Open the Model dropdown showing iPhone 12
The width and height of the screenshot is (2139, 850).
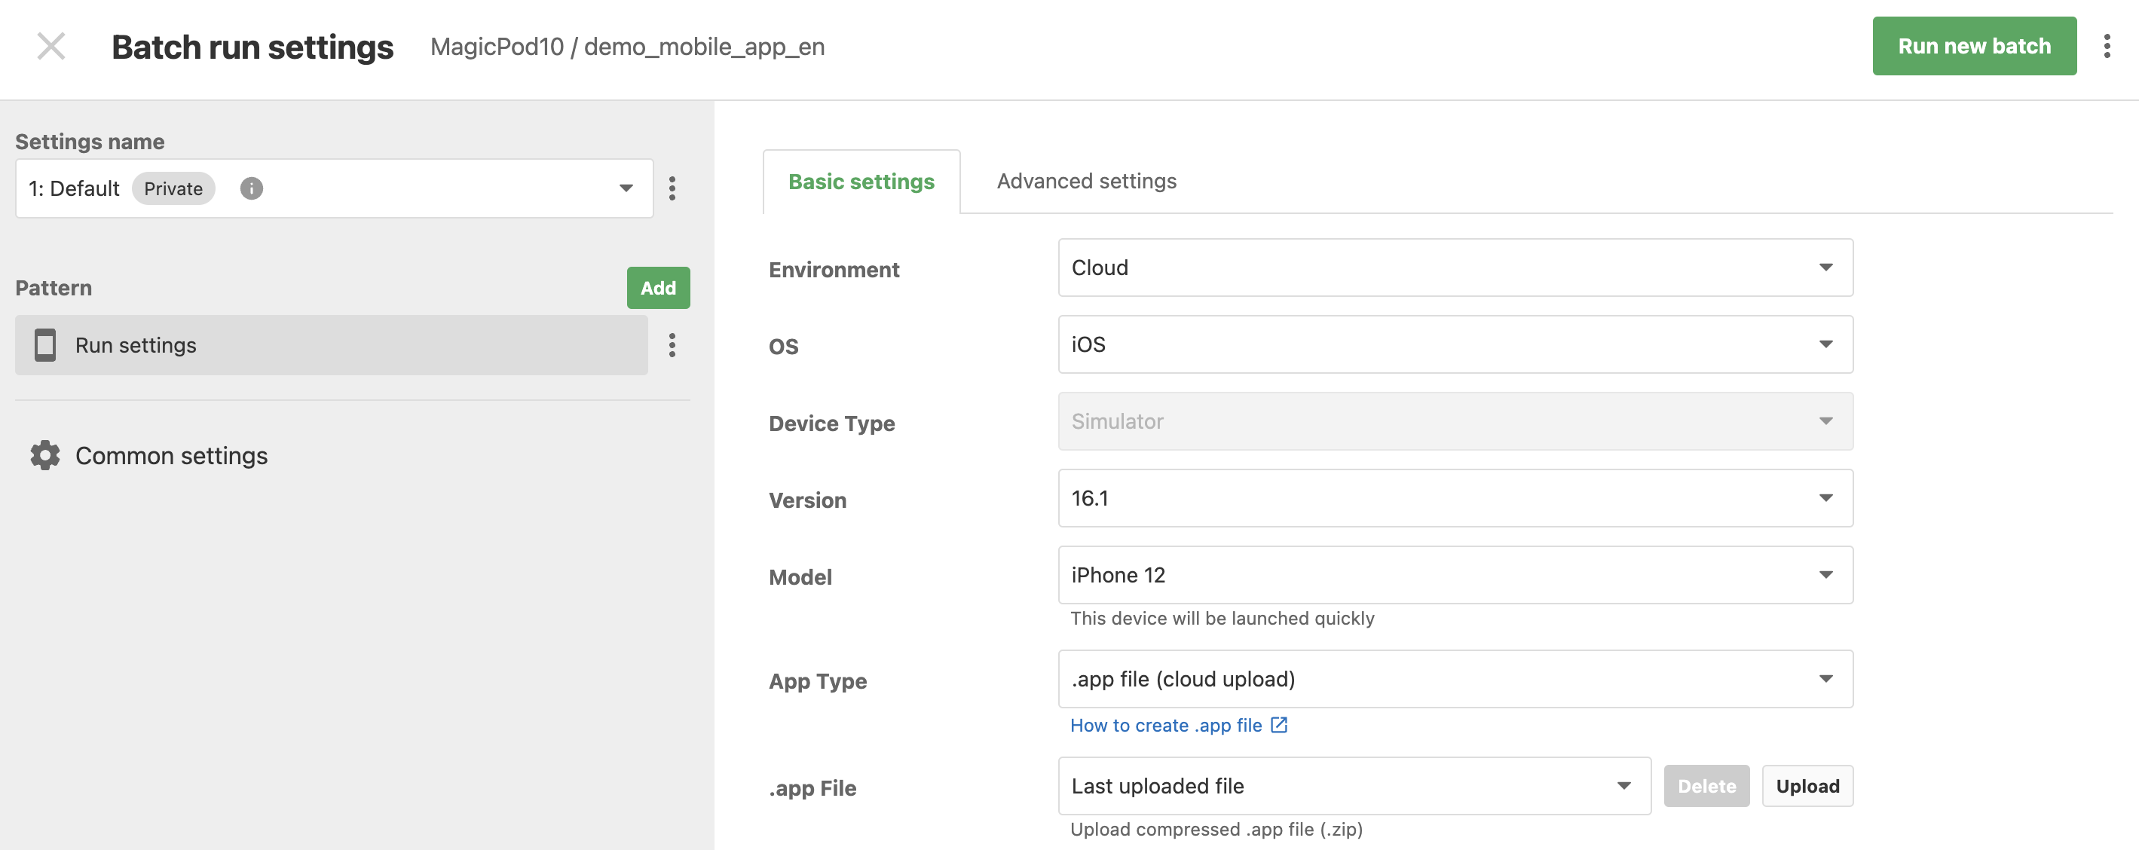(x=1455, y=575)
